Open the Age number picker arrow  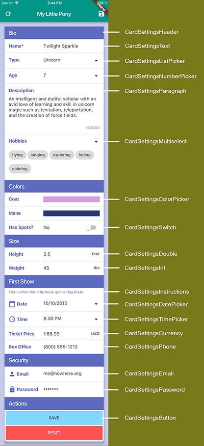click(x=96, y=76)
